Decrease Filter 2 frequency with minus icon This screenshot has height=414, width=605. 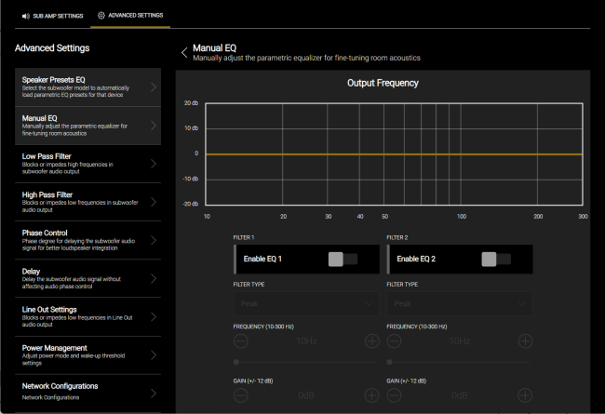point(394,341)
